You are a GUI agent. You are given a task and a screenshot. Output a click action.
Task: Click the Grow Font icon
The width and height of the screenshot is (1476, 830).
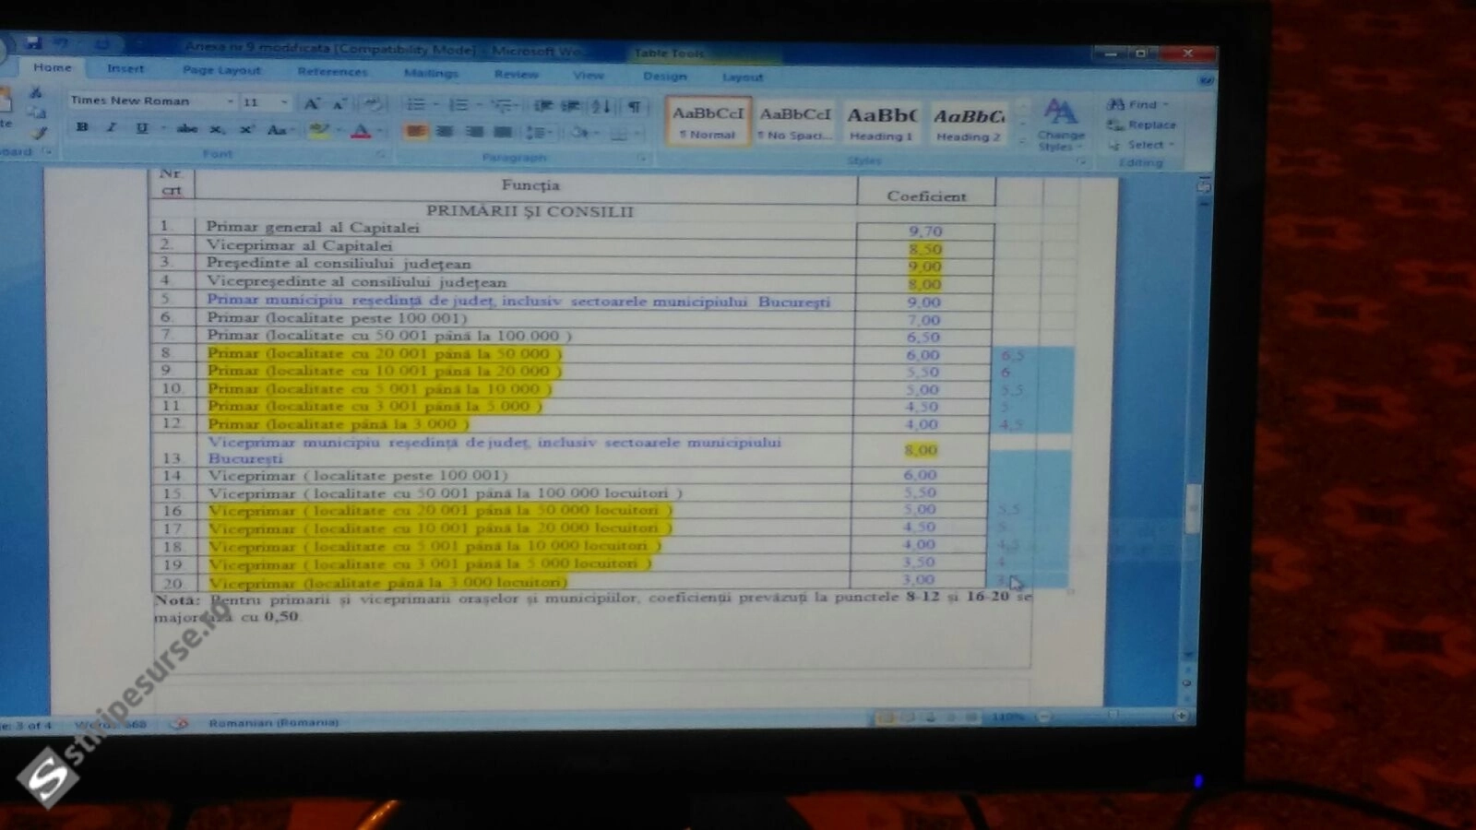[312, 103]
